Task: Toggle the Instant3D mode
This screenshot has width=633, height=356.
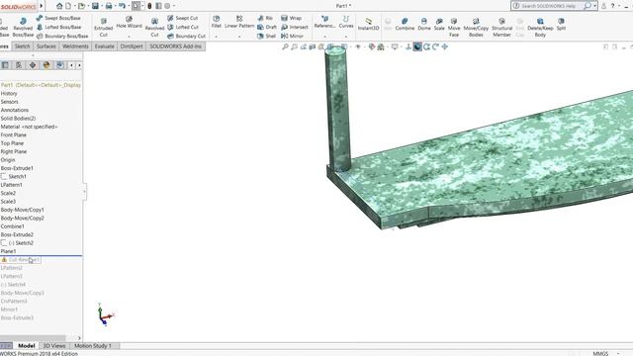Action: [368, 24]
